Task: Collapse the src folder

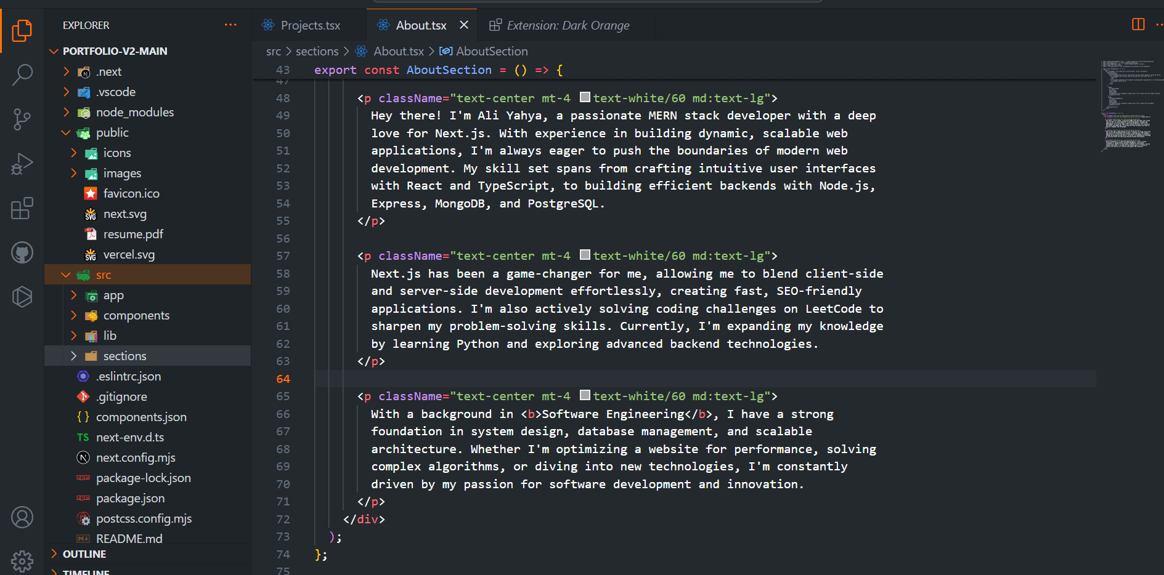Action: 66,275
